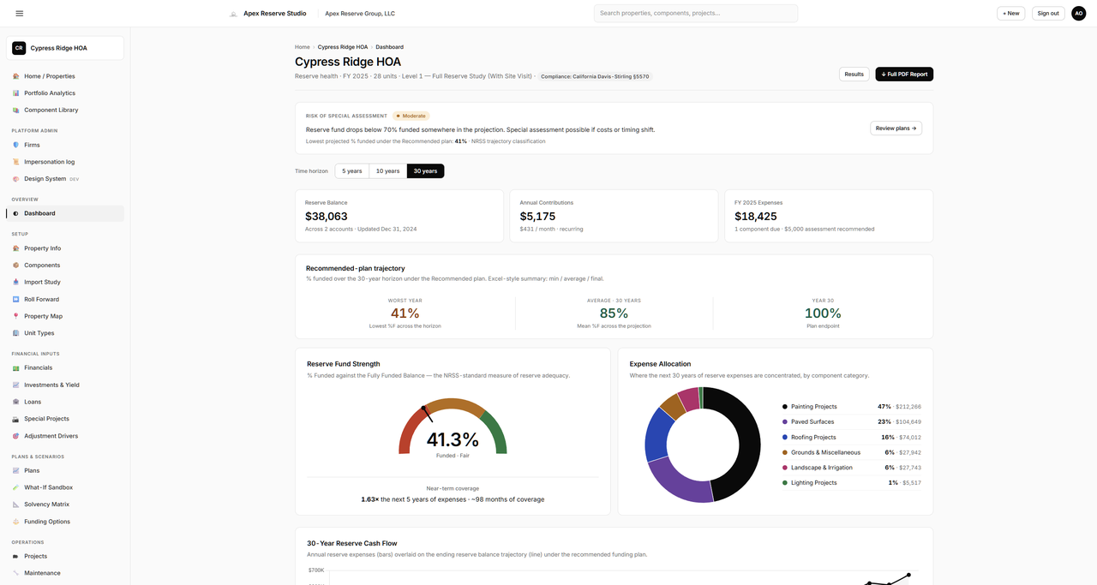Select the 10 years time horizon

[x=388, y=171]
